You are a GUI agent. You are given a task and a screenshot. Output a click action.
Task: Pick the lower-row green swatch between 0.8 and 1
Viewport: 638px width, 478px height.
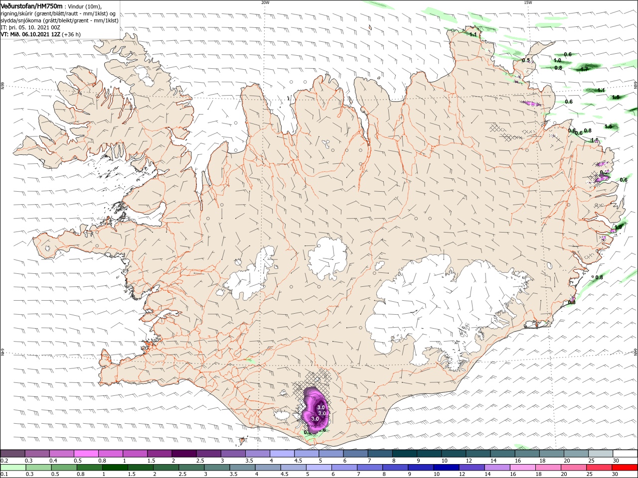coord(89,468)
